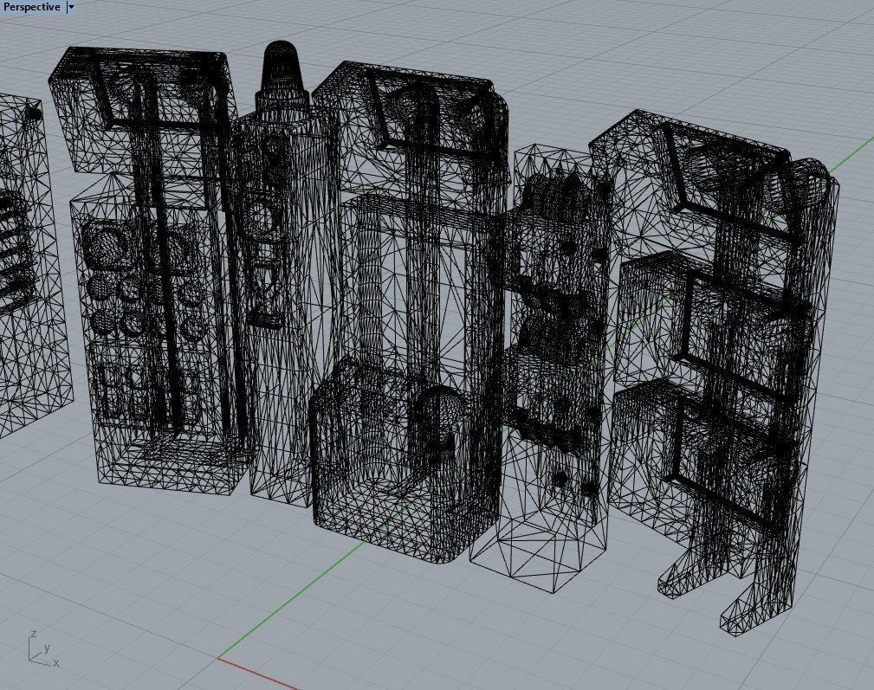874x690 pixels.
Task: Click the Perspective viewport title label
Action: [x=32, y=7]
